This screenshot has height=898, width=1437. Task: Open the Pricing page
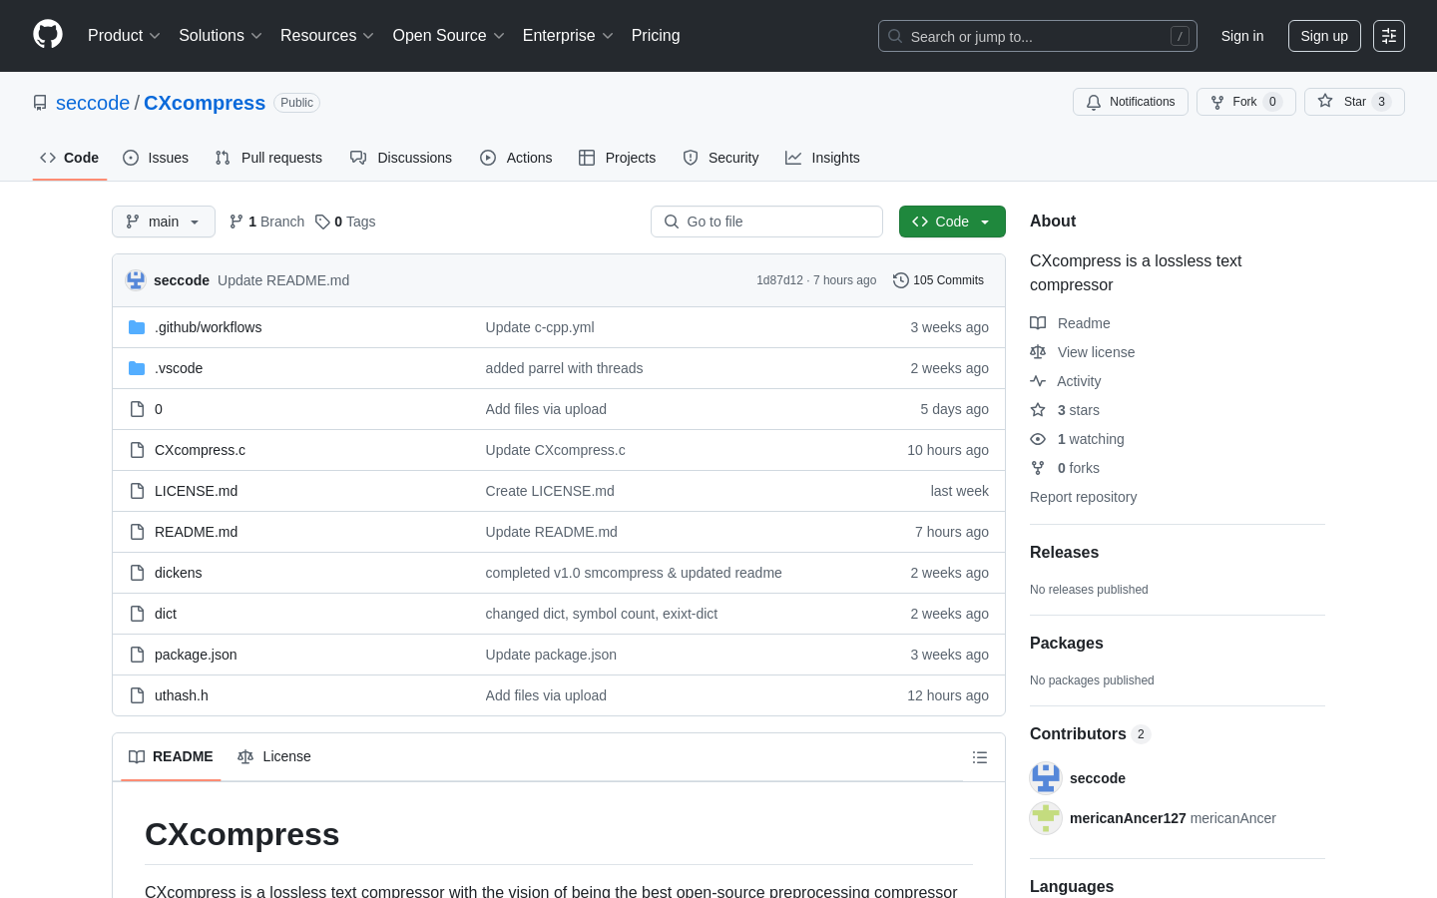[x=656, y=36]
